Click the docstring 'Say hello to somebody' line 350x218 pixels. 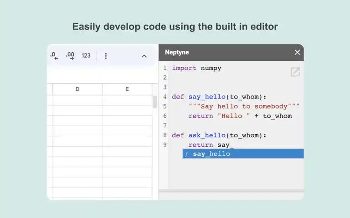244,106
